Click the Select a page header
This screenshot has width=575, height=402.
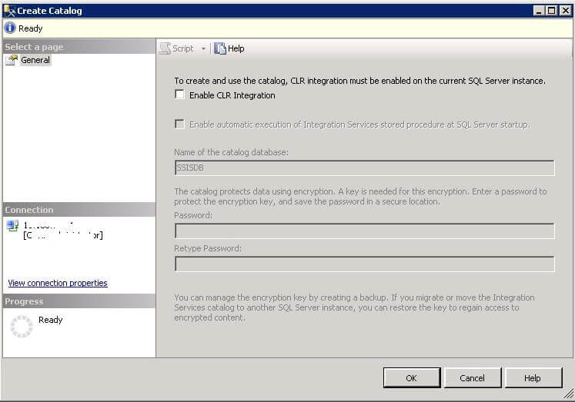(x=79, y=46)
